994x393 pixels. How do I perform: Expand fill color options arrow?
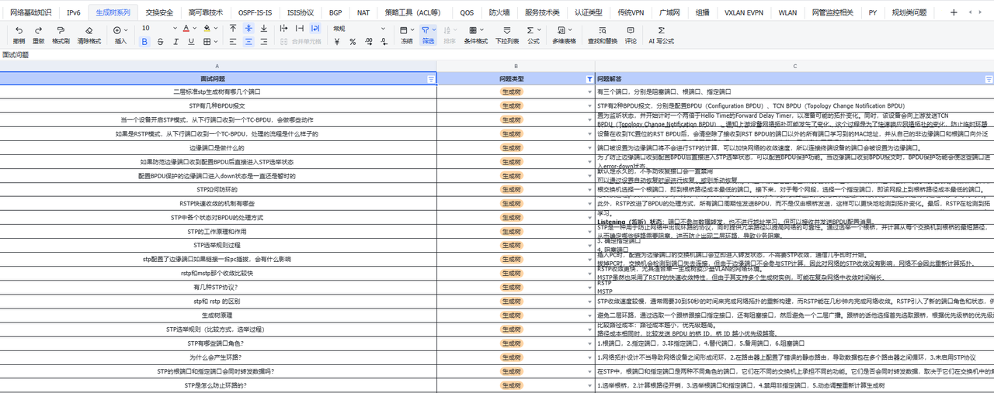[x=217, y=28]
